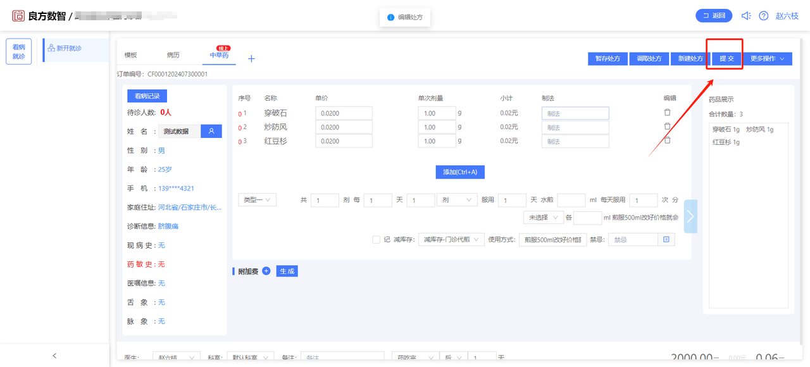
Task: Delete the 红豆杉 row with trash icon
Action: [x=667, y=140]
